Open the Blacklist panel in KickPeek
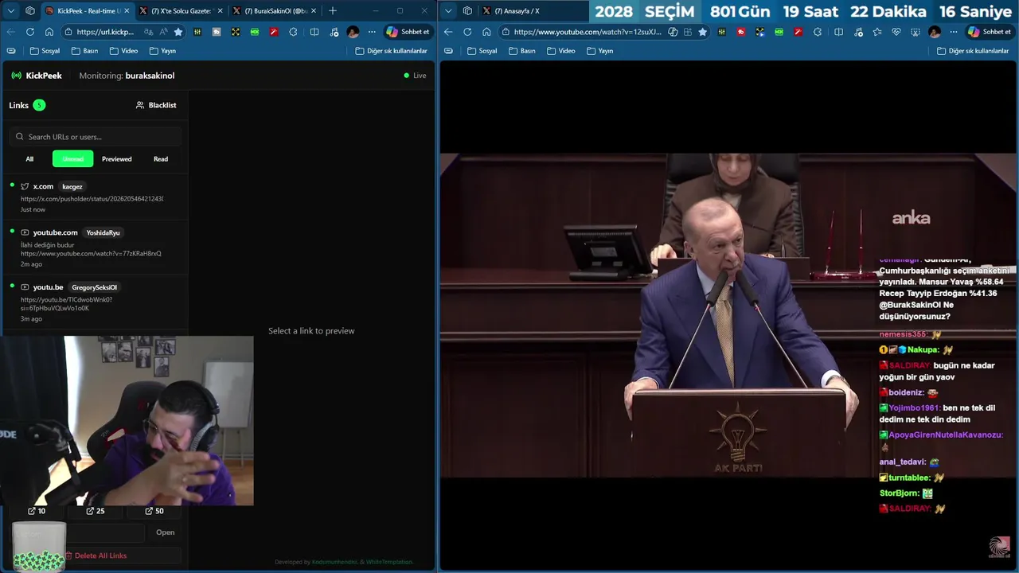 [156, 105]
